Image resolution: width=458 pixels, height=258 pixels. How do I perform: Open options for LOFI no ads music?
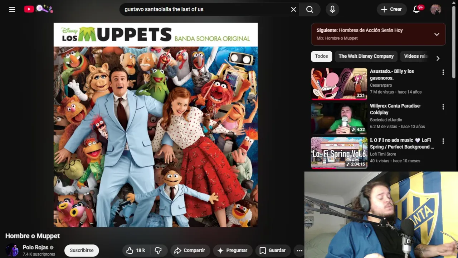click(443, 141)
